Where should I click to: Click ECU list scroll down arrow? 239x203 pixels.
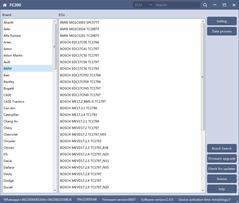pos(203,191)
